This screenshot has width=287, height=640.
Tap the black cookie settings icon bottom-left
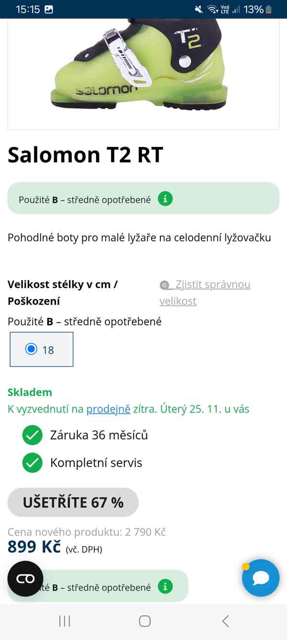coord(25,578)
